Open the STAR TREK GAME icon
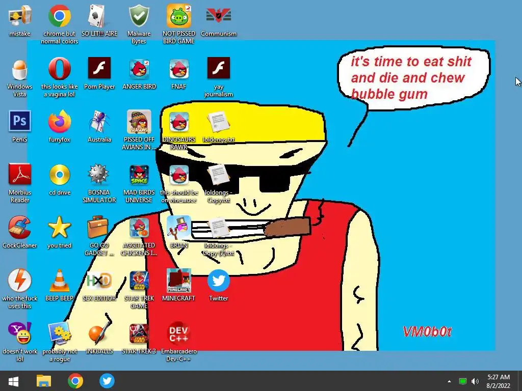The height and width of the screenshot is (391, 522). (x=139, y=281)
